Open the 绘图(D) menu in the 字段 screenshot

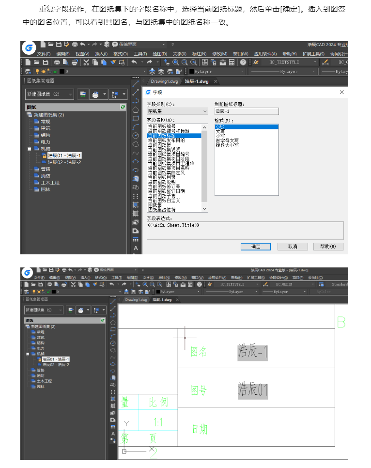(x=159, y=54)
